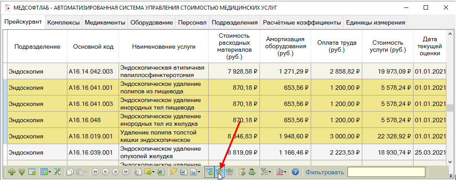Click the green plus add record icon
456x180 pixels.
[12, 172]
